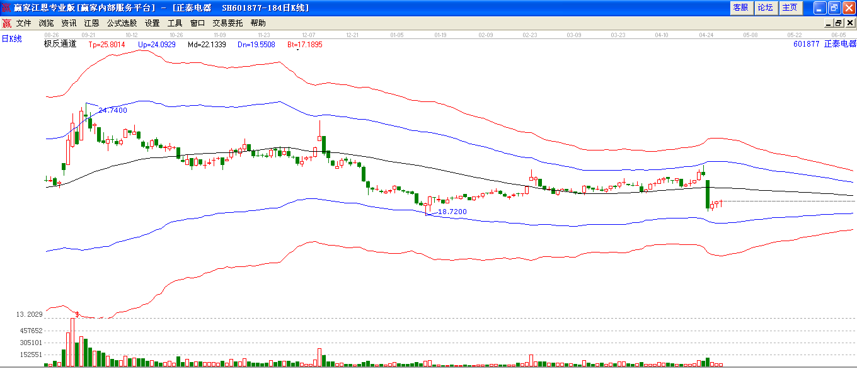Click the large green candlestick after 04-24
This screenshot has height=369, width=857.
pyautogui.click(x=708, y=195)
